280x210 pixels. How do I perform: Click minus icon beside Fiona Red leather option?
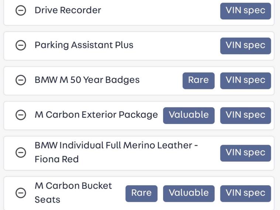tap(21, 152)
